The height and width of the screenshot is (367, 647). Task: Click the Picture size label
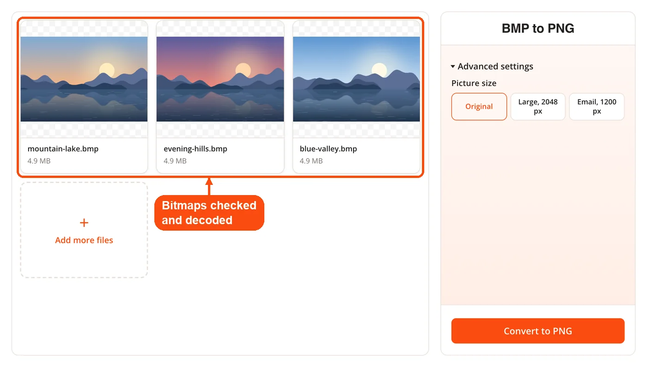(x=474, y=83)
